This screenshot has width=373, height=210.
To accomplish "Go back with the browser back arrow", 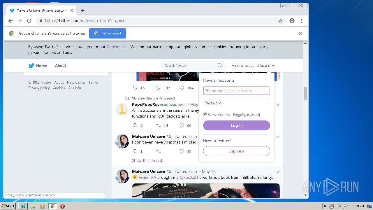I will click(10, 21).
